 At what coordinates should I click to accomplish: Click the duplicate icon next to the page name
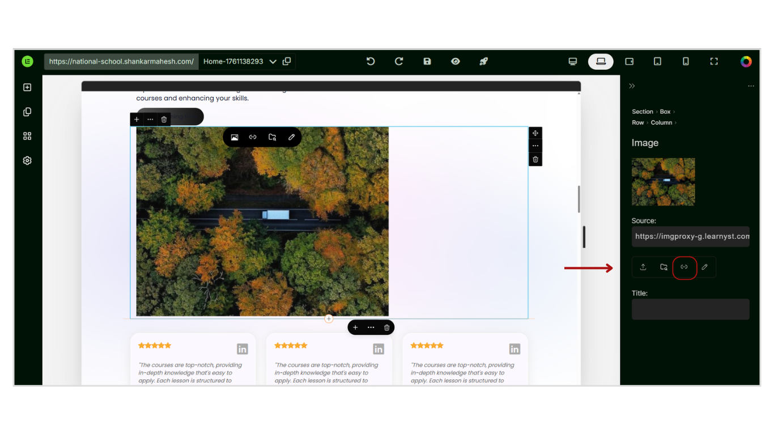[x=287, y=61]
